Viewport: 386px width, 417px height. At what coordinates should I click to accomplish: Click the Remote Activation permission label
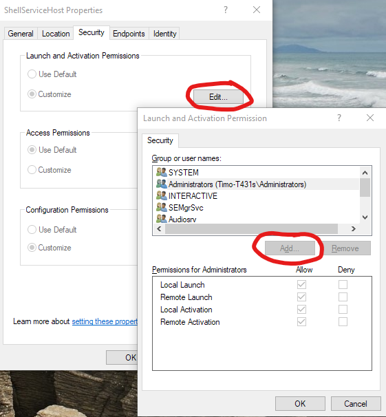(190, 322)
